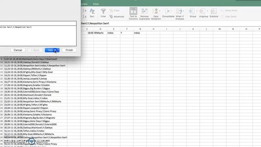Expand the What-If Analysis dropdown arrow
Viewport: 261px width, 147px height.
pos(184,11)
